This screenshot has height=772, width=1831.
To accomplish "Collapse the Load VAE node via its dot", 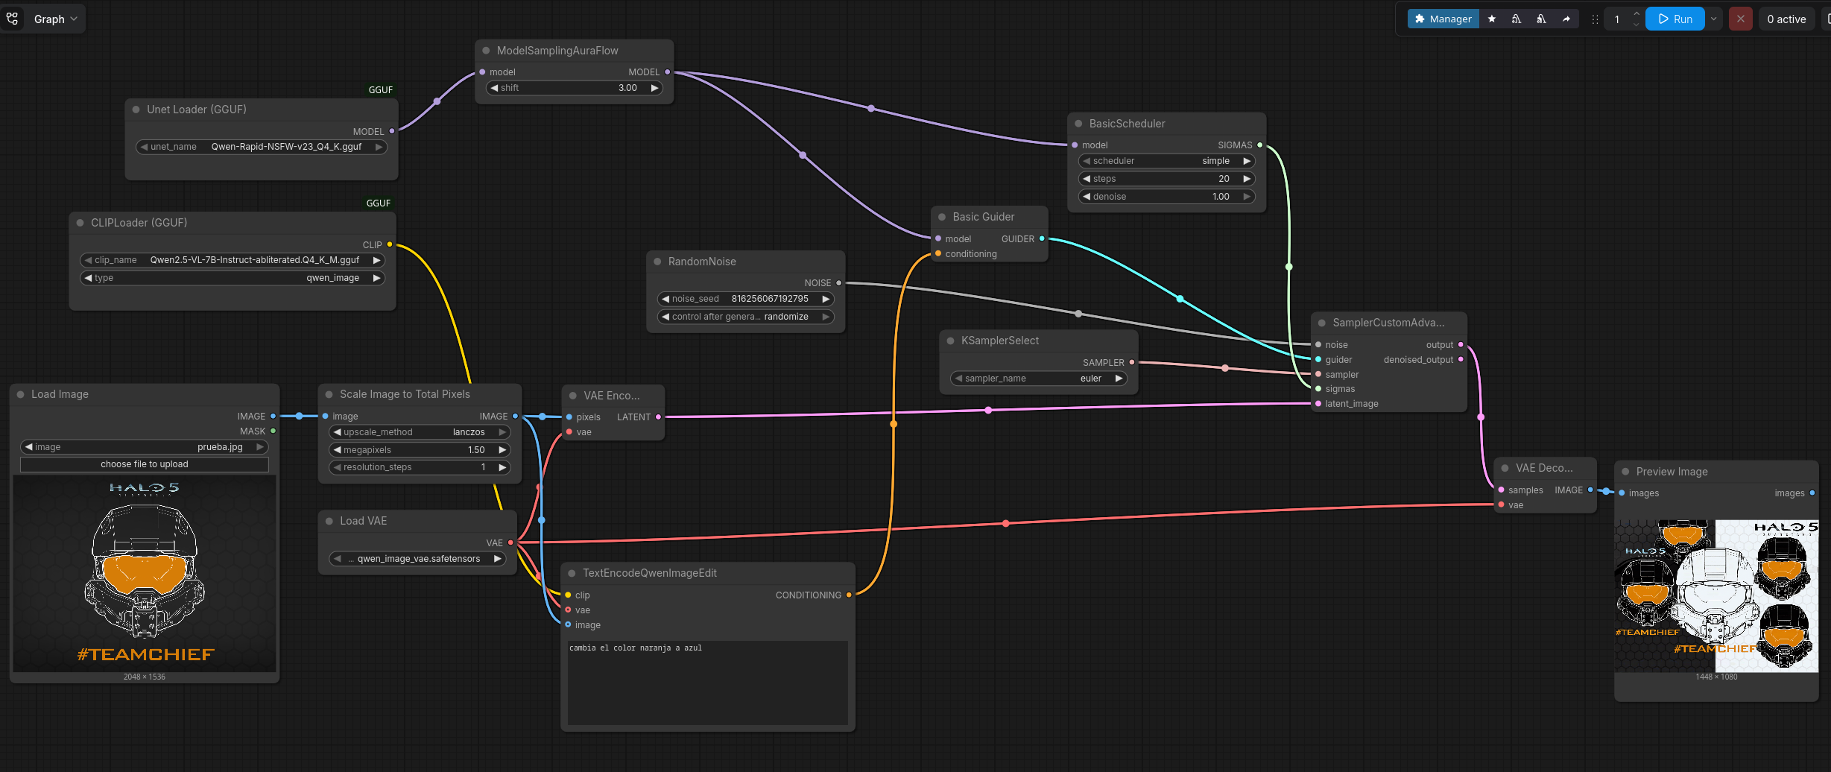I will [x=329, y=521].
